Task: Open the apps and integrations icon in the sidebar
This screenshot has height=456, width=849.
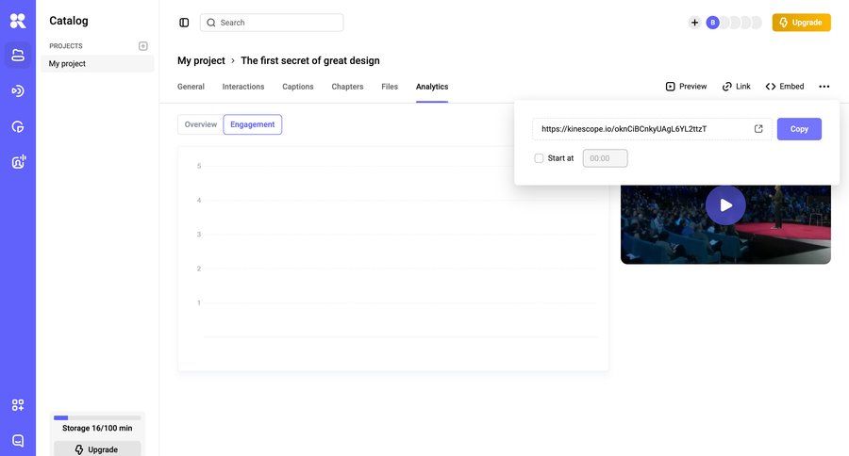Action: tap(18, 405)
